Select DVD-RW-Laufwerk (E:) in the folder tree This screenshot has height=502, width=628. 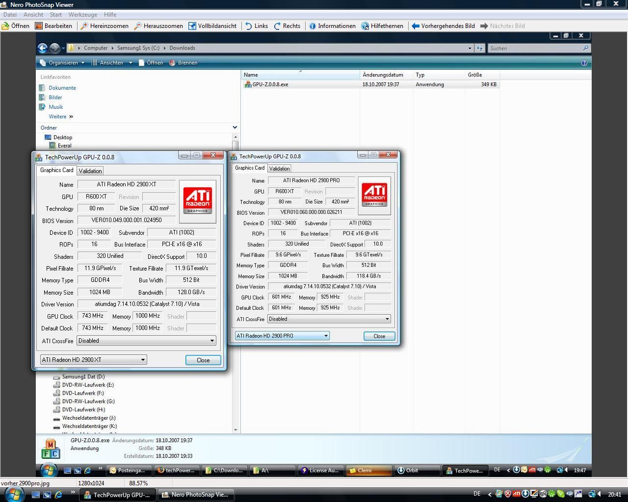coord(83,385)
